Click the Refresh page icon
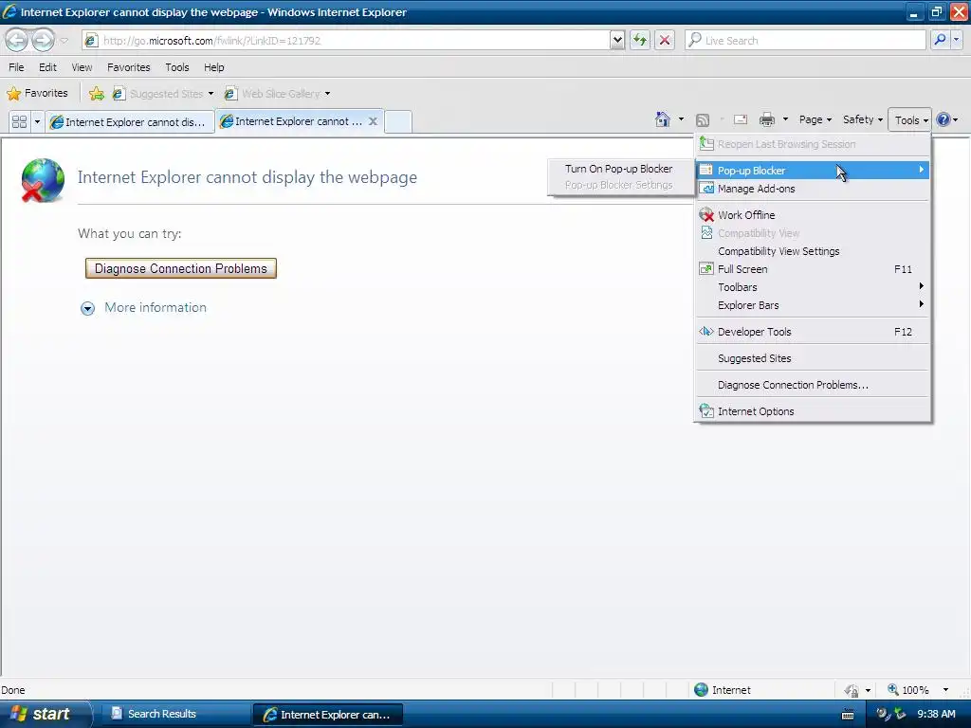 (640, 40)
